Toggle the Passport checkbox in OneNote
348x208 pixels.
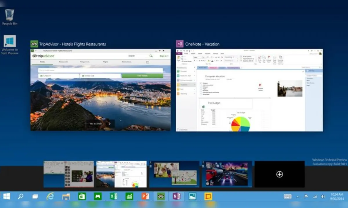click(201, 83)
